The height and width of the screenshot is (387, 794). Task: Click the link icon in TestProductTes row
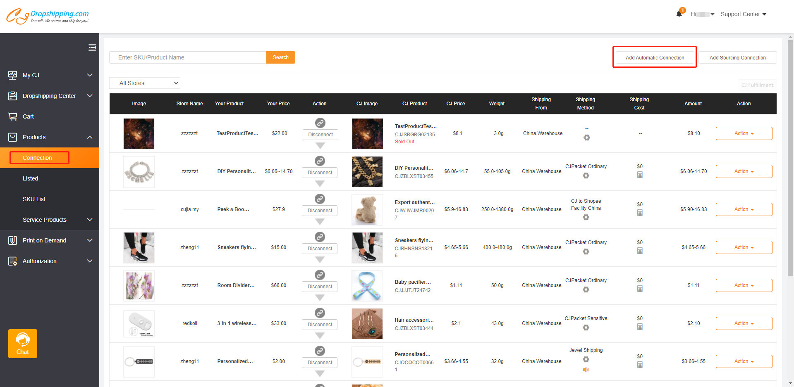(x=320, y=123)
